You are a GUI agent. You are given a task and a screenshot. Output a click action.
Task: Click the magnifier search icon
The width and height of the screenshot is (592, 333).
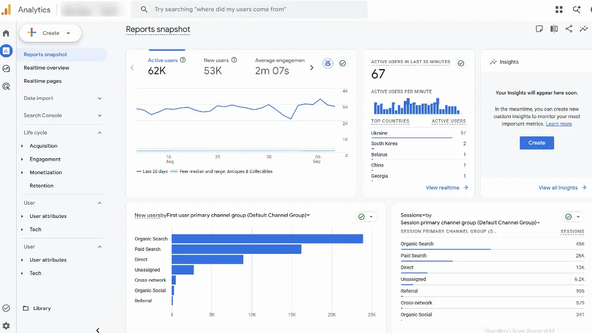[x=144, y=9]
